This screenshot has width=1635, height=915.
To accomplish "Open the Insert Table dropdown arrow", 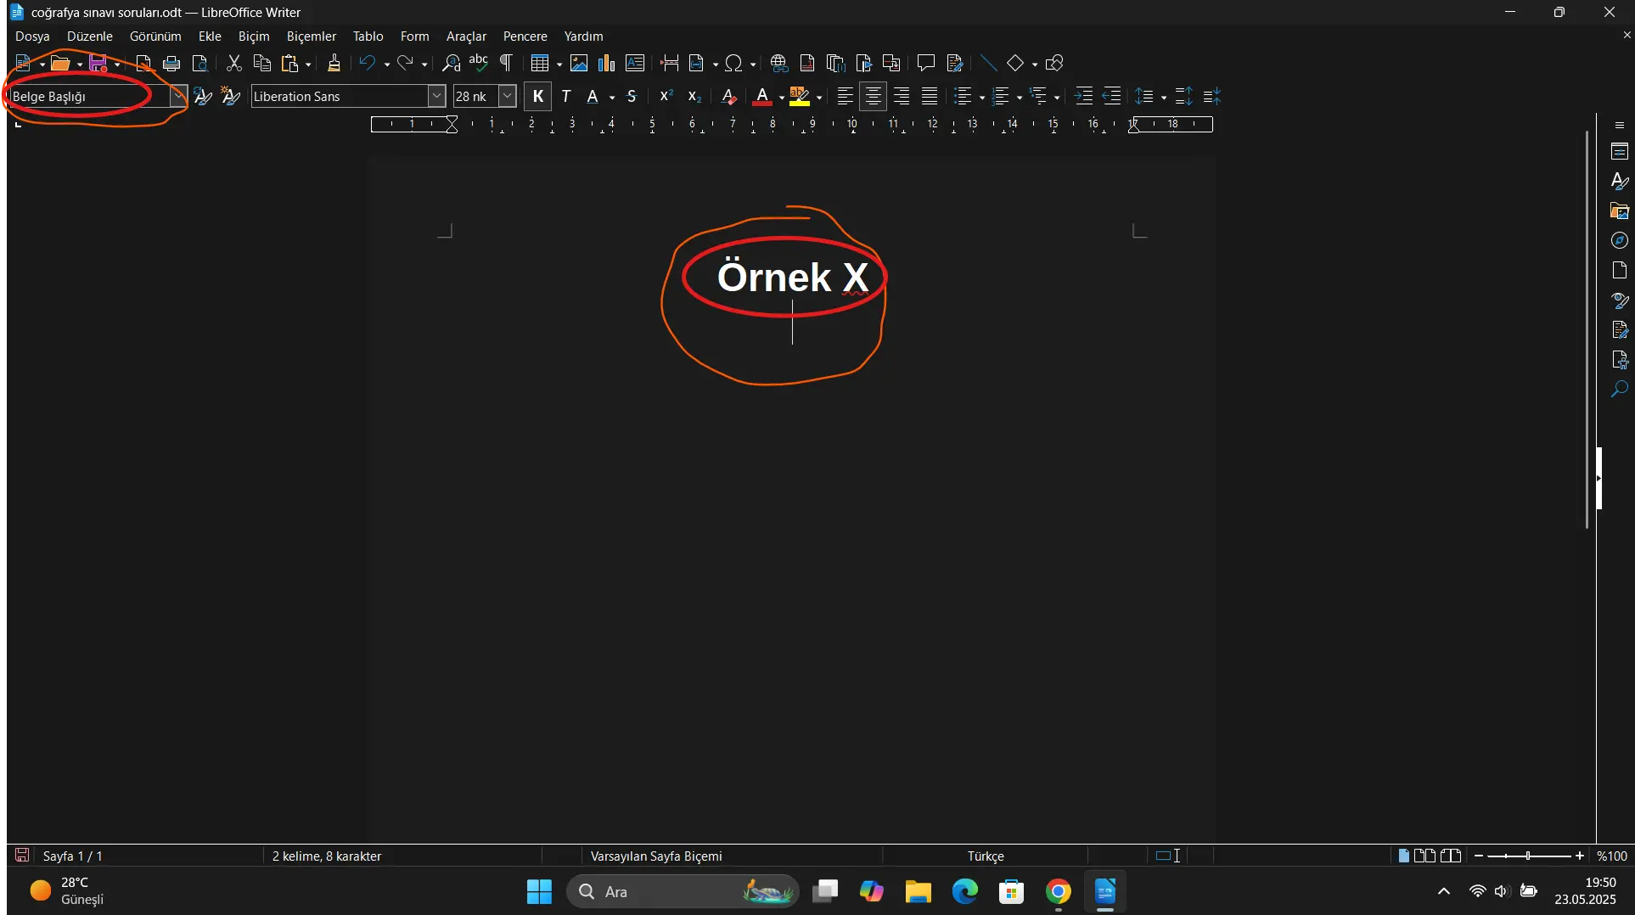I will 559,64.
